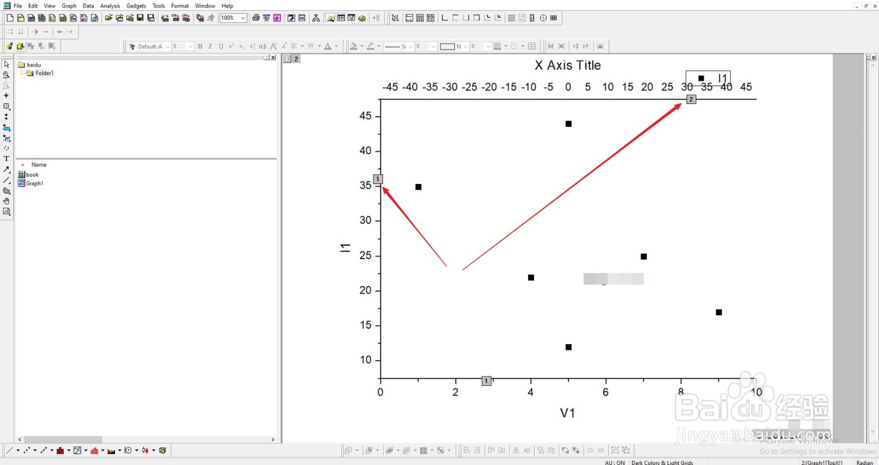Click the New Workbook icon
879x465 pixels.
(x=31, y=18)
